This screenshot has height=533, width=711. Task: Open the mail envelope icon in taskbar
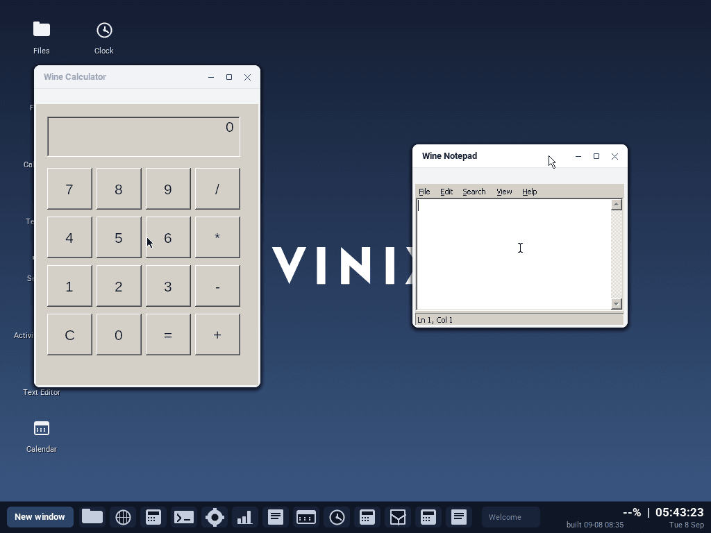[398, 516]
